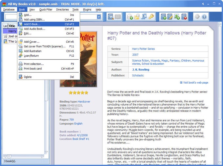The width and height of the screenshot is (223, 166).
Task: Click the small icon beside 'Visit book's web page'
Action: tap(181, 82)
